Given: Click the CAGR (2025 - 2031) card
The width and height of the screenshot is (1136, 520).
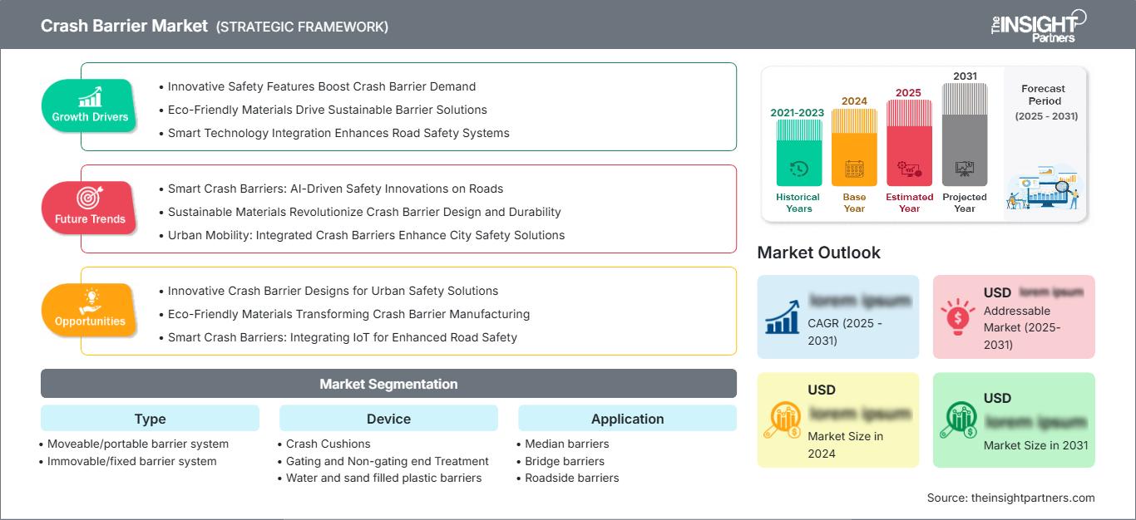Looking at the screenshot, I should point(838,316).
